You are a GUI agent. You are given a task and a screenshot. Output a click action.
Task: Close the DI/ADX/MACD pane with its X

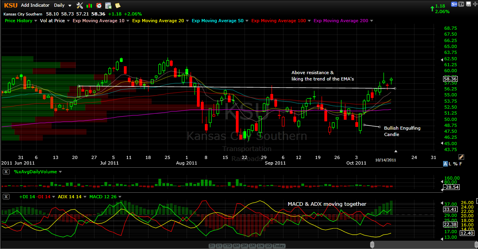pyautogui.click(x=6, y=196)
